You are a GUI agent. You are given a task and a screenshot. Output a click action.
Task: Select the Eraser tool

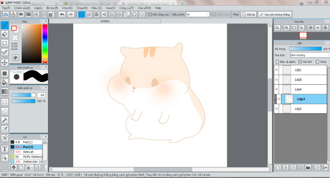[x=5, y=34]
